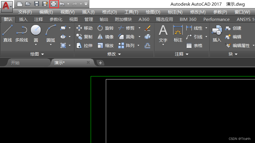
Task: Click the Save floppy disk icon
Action: (37, 4)
